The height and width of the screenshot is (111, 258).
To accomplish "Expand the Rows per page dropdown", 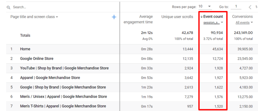I will click(x=205, y=7).
